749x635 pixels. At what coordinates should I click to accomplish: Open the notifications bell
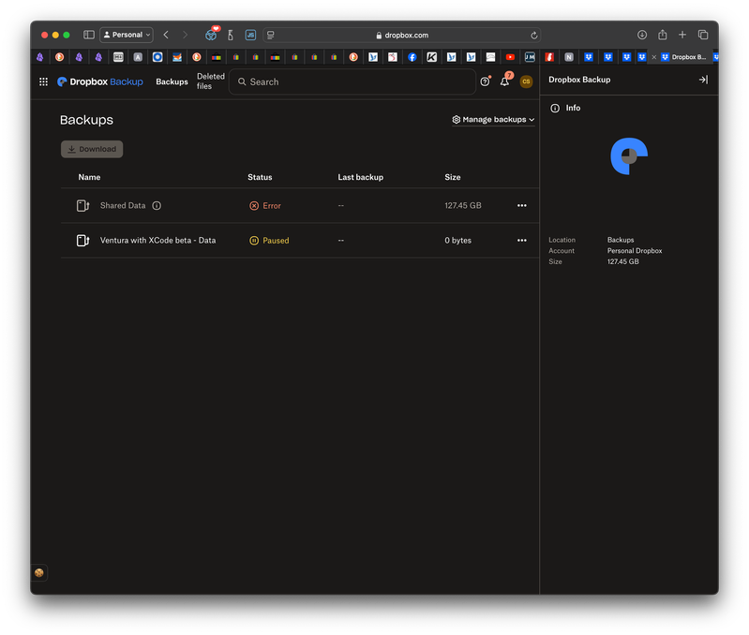[504, 82]
